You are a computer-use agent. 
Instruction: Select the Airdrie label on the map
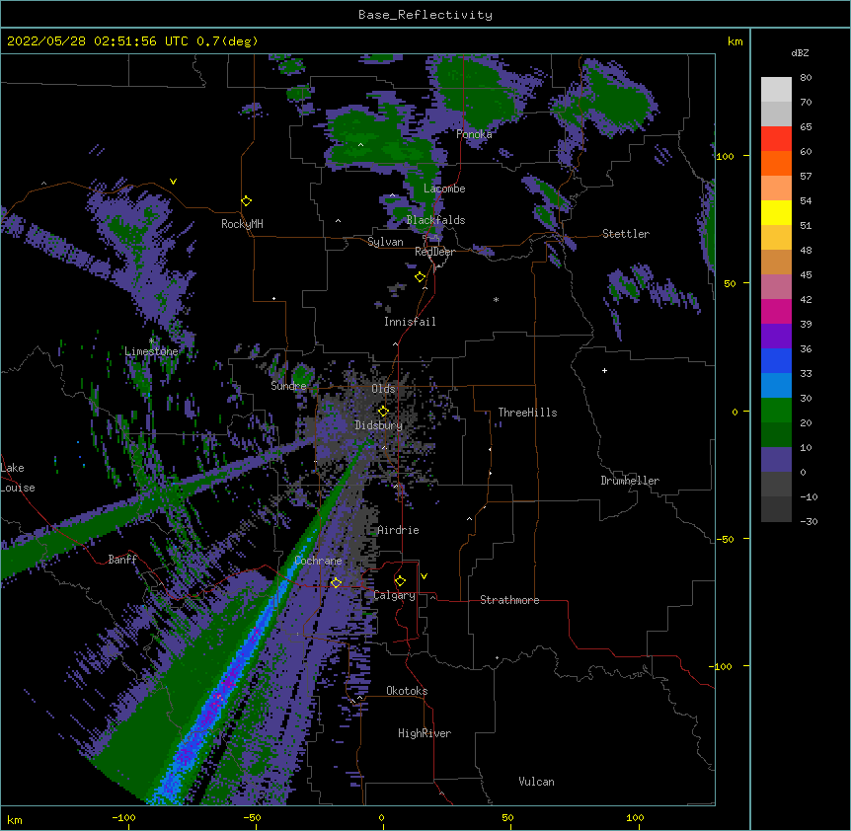pos(398,530)
